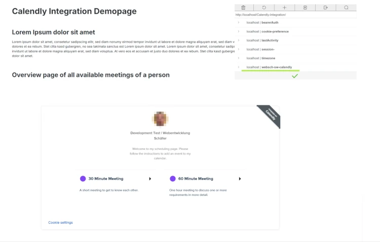Select the timezone cookie row
The width and height of the screenshot is (380, 242).
[296, 58]
